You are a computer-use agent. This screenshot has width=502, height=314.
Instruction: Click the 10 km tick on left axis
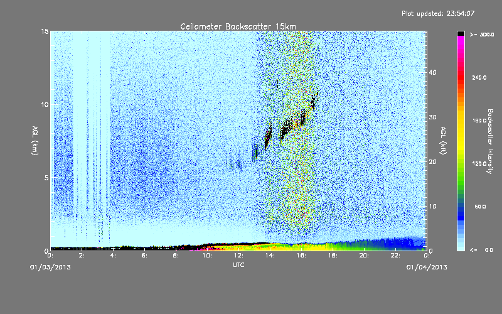(45, 105)
